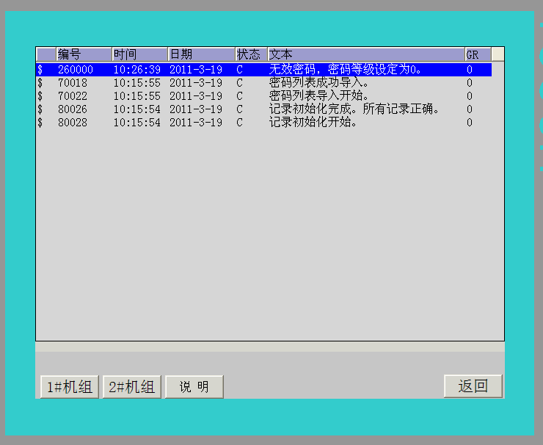Click text 记录初始化完成。所有记录正确。
Viewport: 543px width, 445px height.
point(354,109)
